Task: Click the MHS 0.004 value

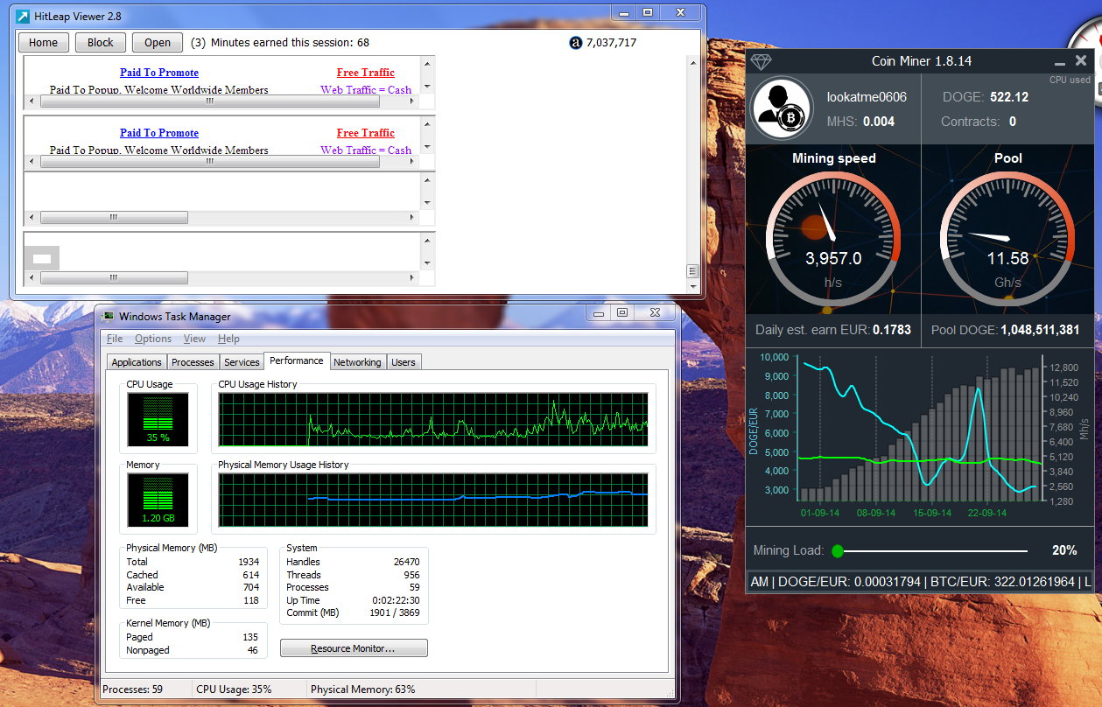Action: 879,122
